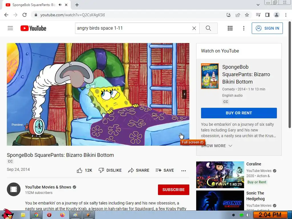Close the SpongeBob SquarePants tab
The width and height of the screenshot is (292, 219).
point(66,5)
